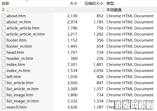This screenshot has width=157, height=111.
Task: Select list_article_m.htm in the list
Action: click(x=23, y=89)
